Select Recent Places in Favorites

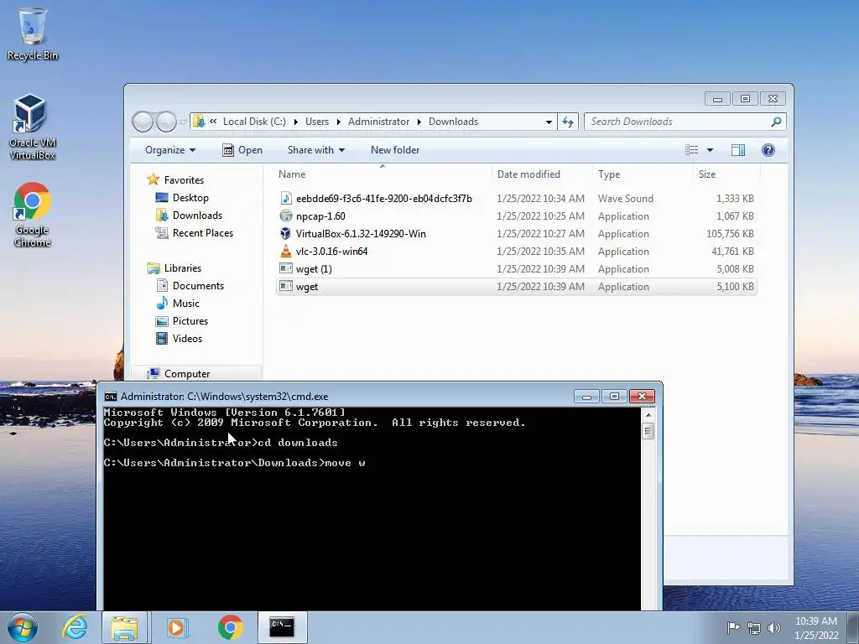coord(195,233)
